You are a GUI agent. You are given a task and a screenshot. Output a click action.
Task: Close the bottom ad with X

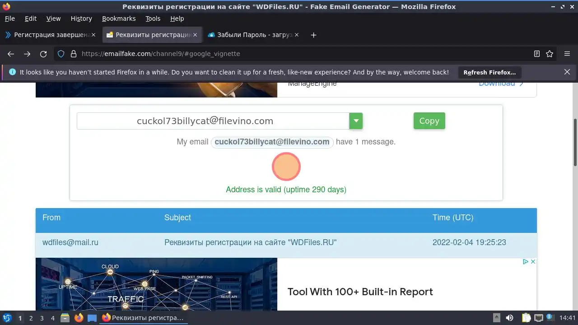tap(533, 261)
